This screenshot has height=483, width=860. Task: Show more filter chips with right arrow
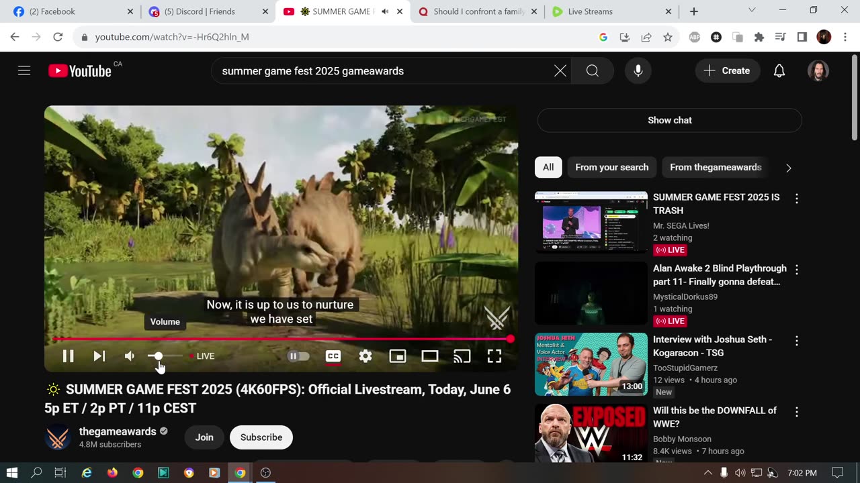[789, 168]
